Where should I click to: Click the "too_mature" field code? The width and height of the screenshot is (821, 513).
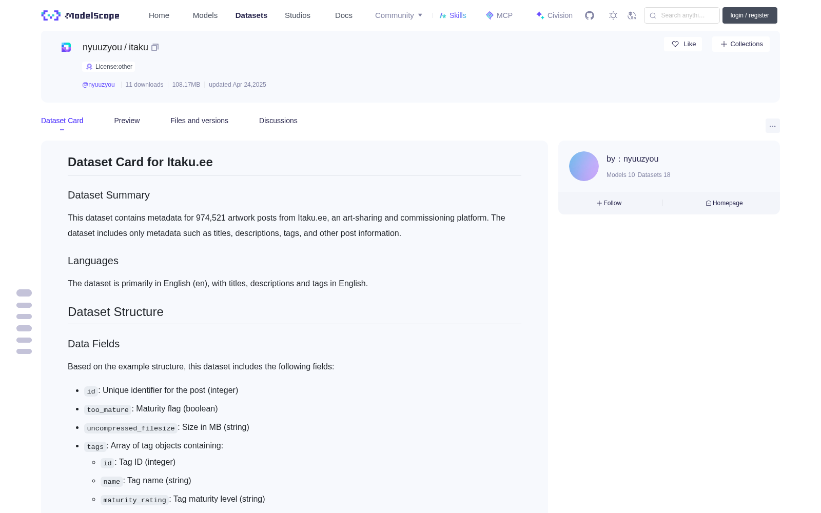[108, 409]
